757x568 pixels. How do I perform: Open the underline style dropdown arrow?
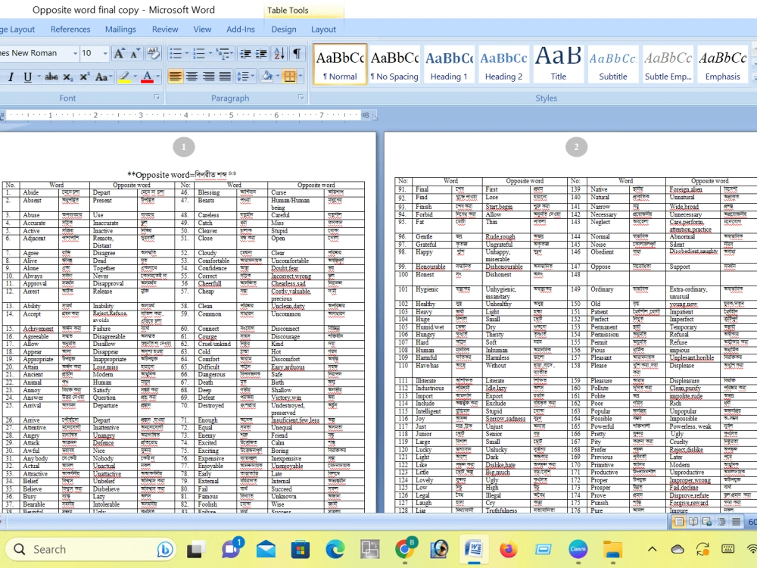39,76
